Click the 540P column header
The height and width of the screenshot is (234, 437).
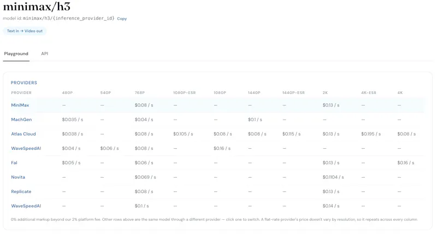coord(105,93)
